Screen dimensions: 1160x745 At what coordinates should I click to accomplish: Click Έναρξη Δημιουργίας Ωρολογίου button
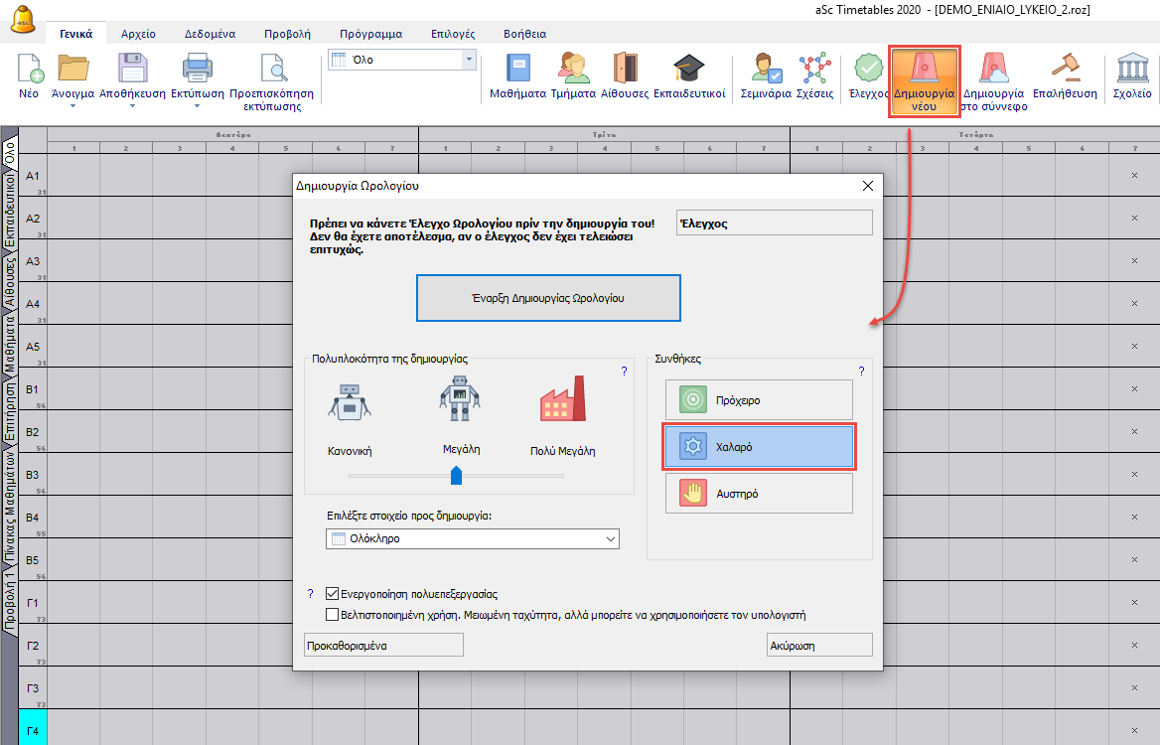(548, 298)
